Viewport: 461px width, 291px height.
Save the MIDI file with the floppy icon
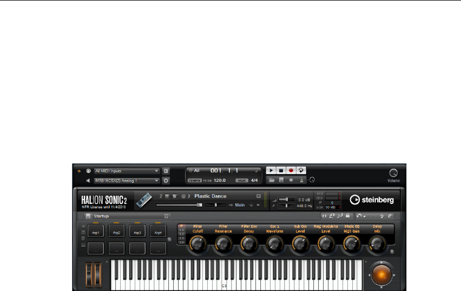[281, 180]
